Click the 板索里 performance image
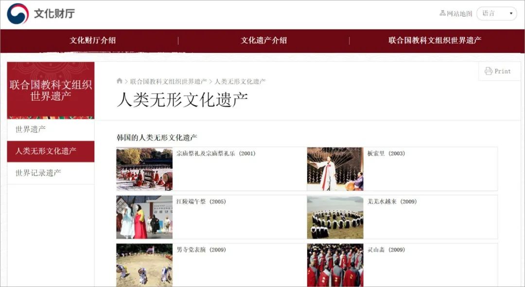Screen dimensions: 525x287 (335, 169)
